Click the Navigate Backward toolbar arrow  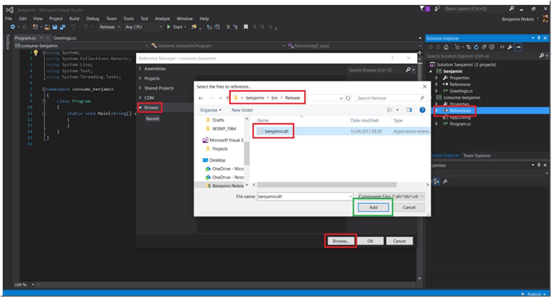point(13,27)
